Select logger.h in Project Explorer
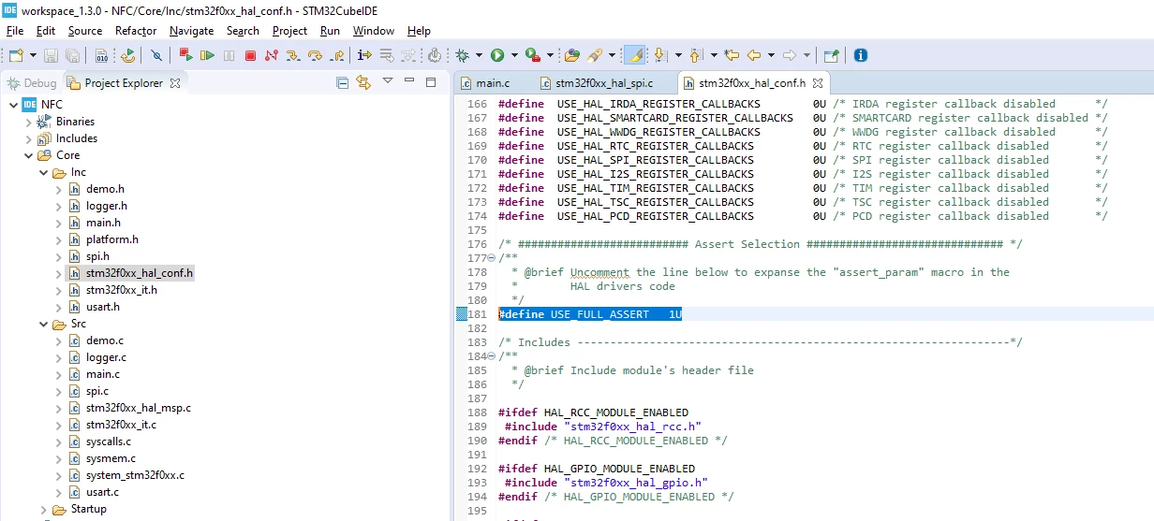This screenshot has height=521, width=1154. click(x=107, y=206)
